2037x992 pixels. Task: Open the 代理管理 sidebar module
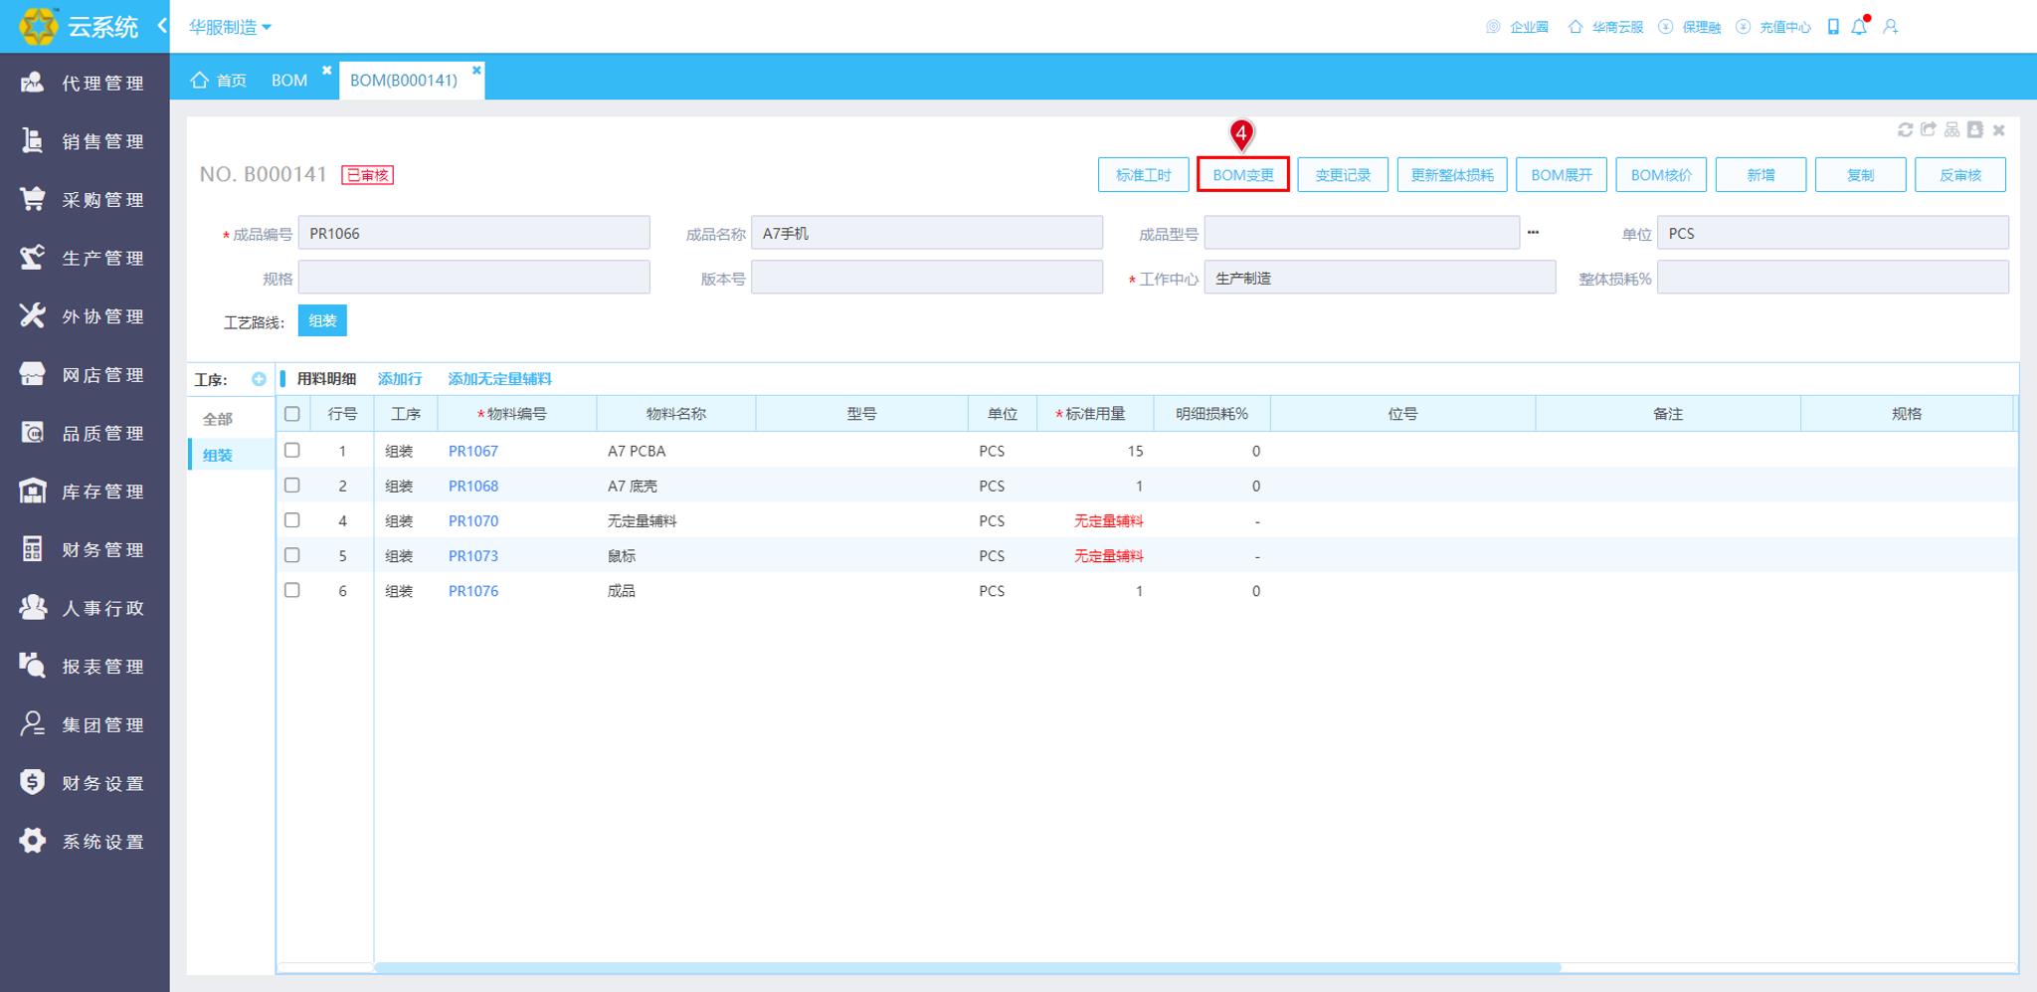click(85, 83)
